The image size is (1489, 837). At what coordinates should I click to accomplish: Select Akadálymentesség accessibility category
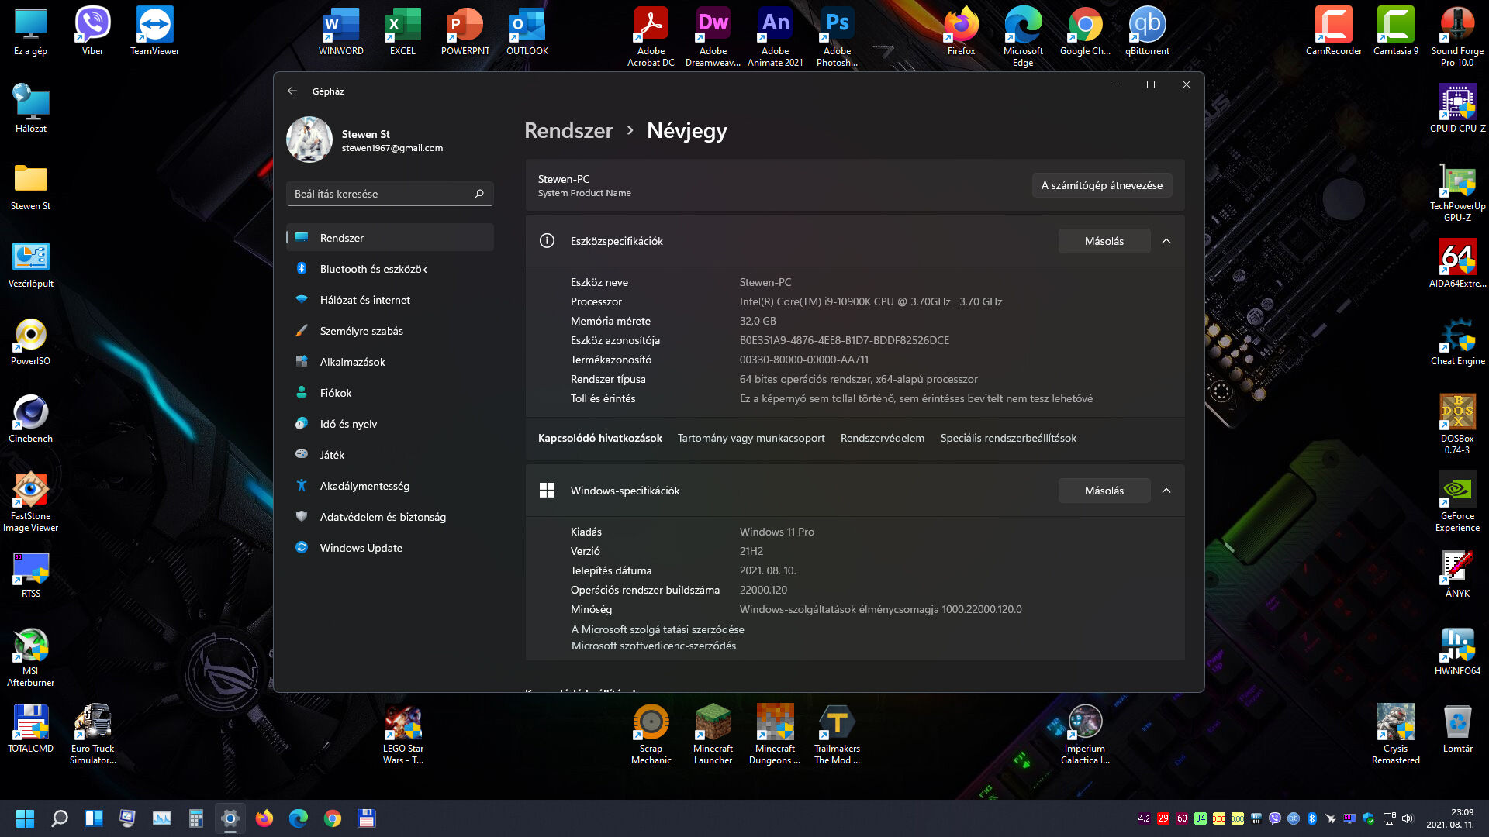pyautogui.click(x=364, y=486)
